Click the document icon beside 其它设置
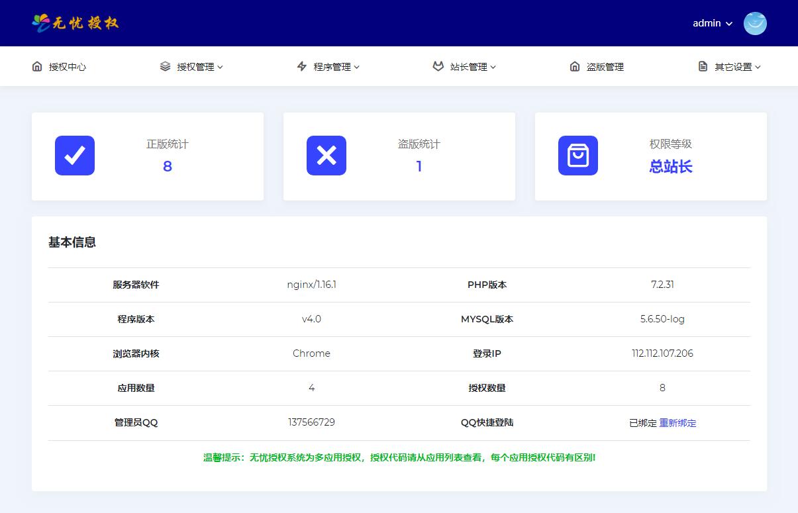Screen dimensions: 798x513 [x=702, y=66]
